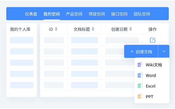Open the 仪表盘 tab

(x=31, y=14)
